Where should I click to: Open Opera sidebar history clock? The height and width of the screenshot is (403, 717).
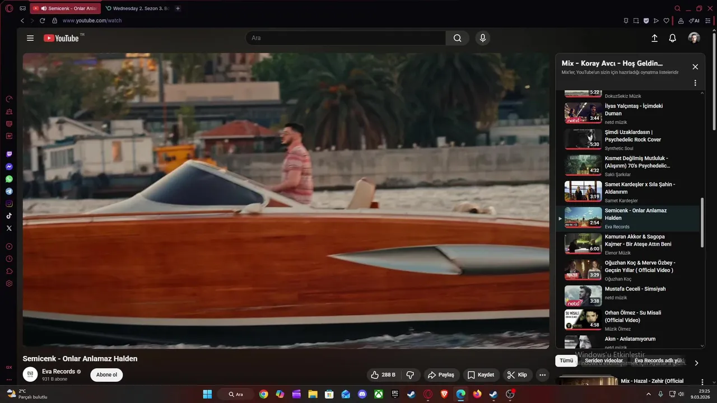click(x=9, y=259)
